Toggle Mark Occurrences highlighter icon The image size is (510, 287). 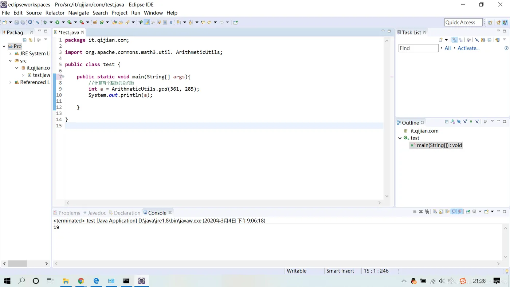[147, 22]
